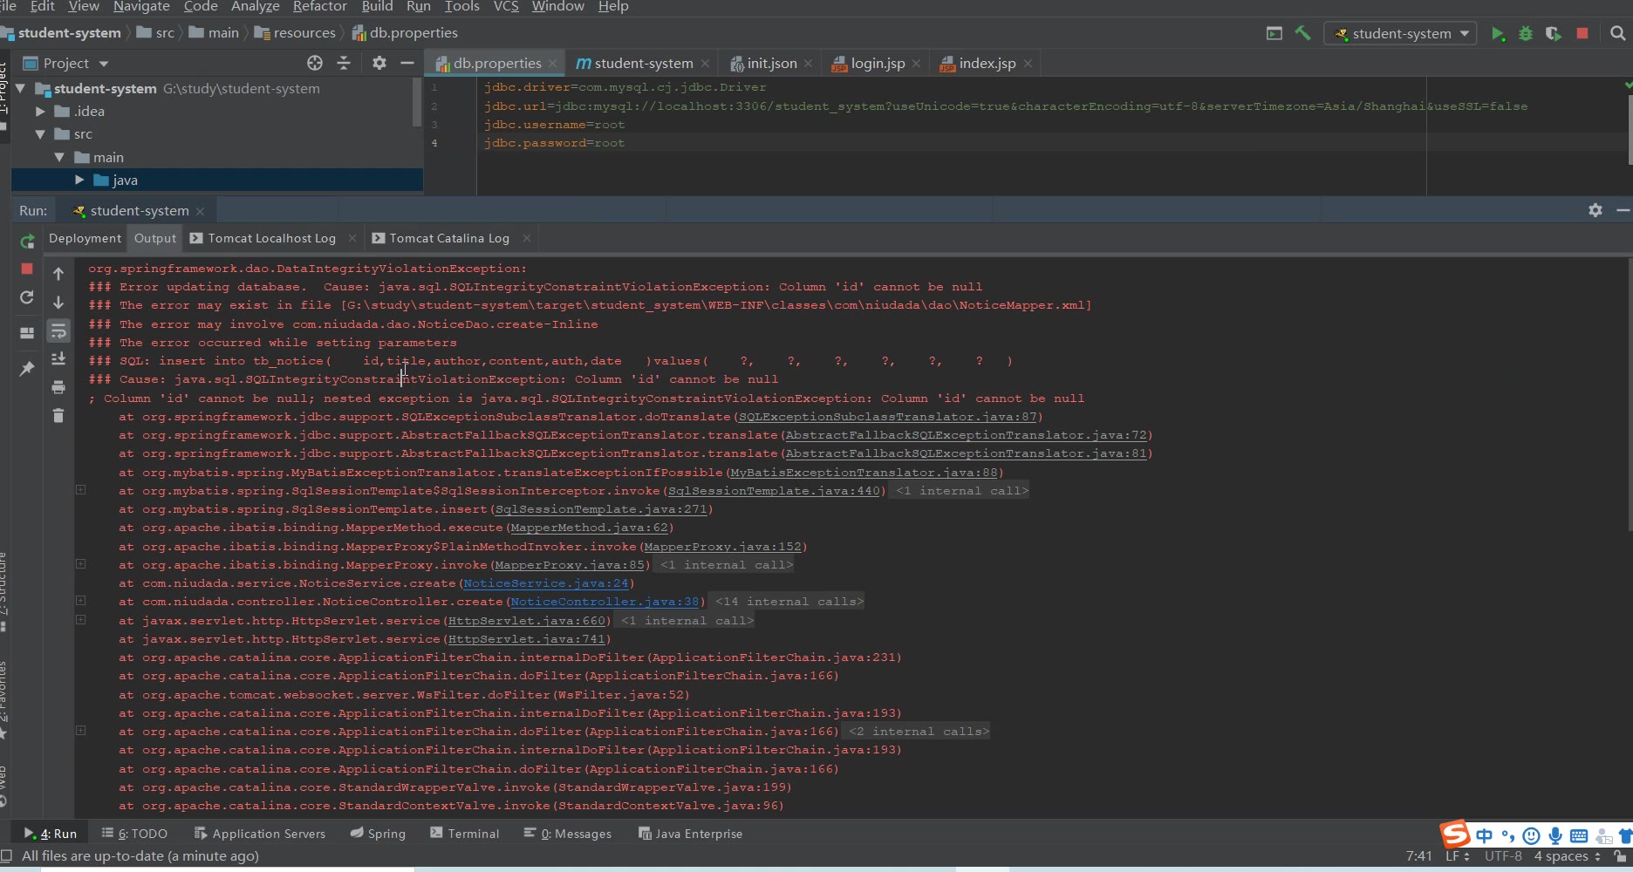The height and width of the screenshot is (872, 1633).
Task: Open the student-system run configuration dropdown
Action: (1401, 34)
